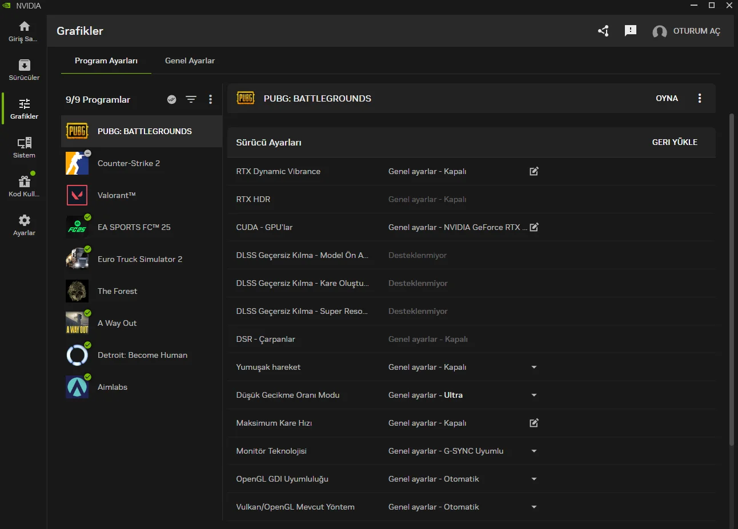738x529 pixels.
Task: Select Counter-Strike 2 in program list
Action: click(x=129, y=163)
